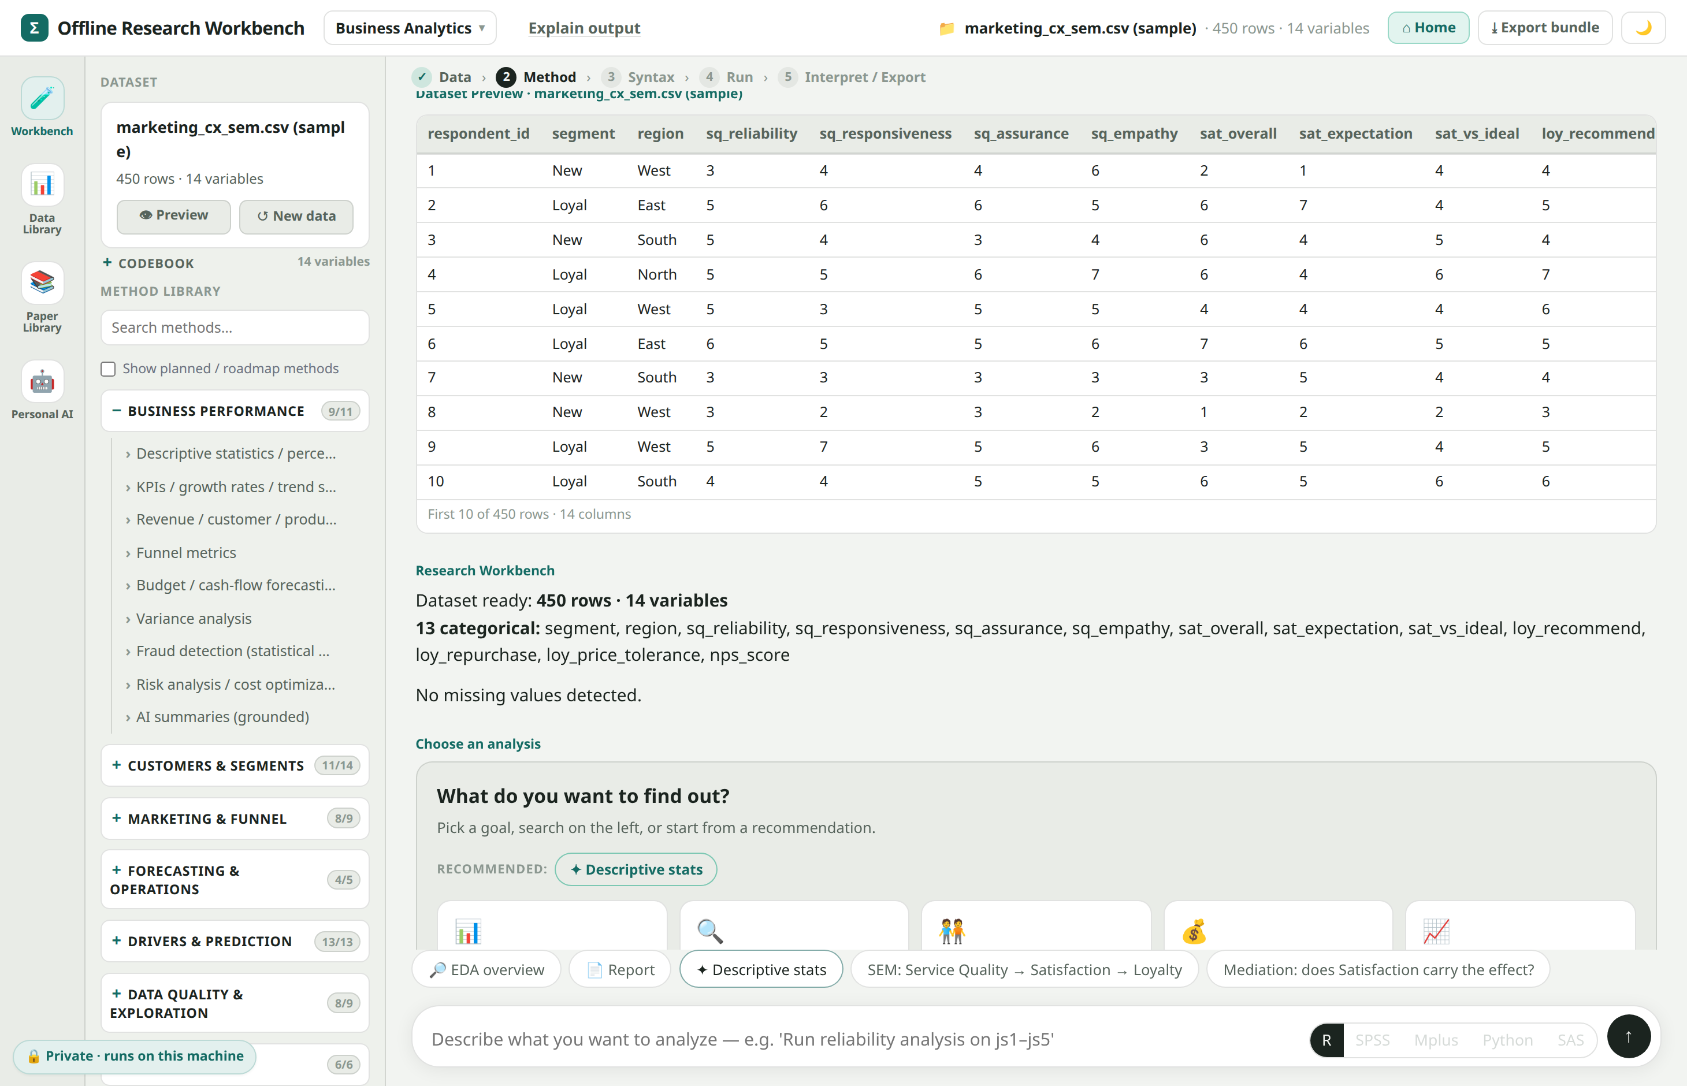This screenshot has width=1687, height=1086.
Task: Open Variance analysis method
Action: pos(193,619)
